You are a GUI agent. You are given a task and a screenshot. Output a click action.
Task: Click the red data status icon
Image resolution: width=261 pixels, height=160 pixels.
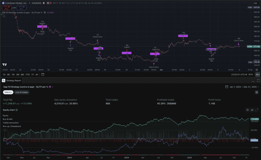tap(50, 3)
